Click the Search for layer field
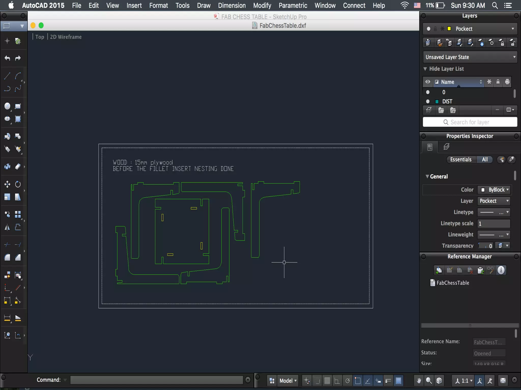 pos(470,122)
